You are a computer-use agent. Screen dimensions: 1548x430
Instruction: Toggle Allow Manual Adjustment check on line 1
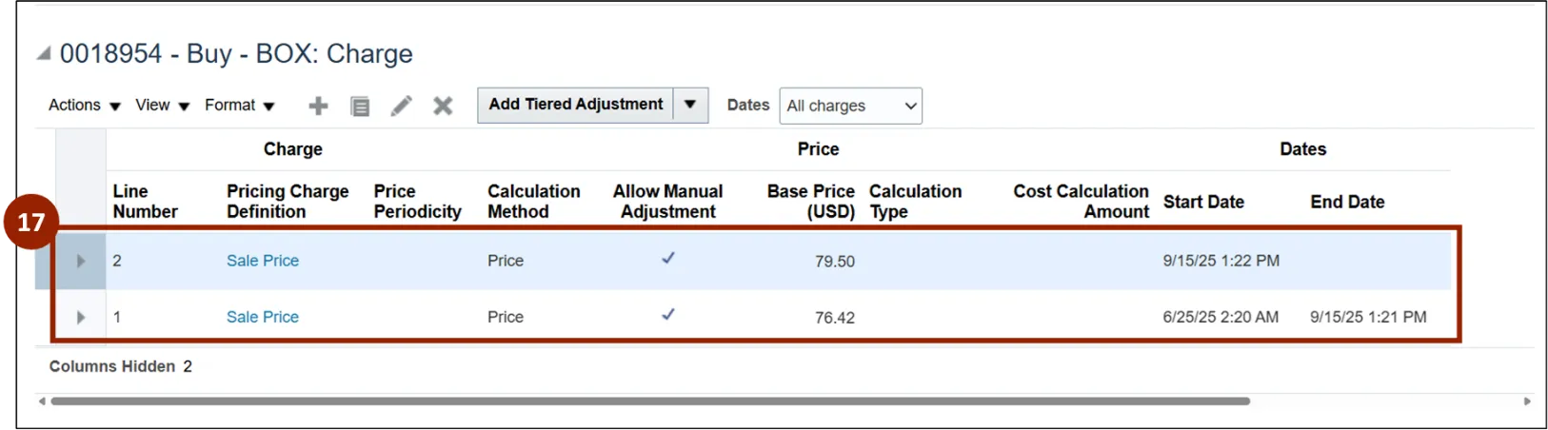[x=668, y=314]
